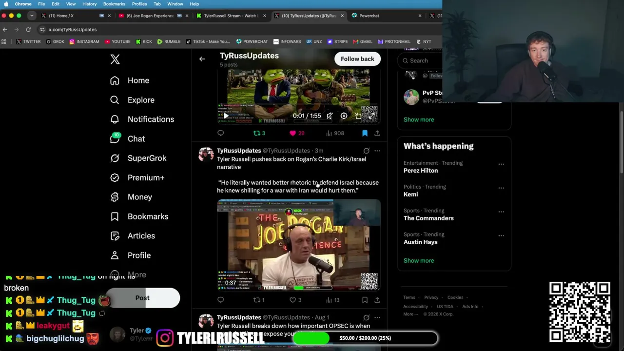Go back using the arrow beside TyRussUpdates
624x351 pixels.
(x=202, y=59)
